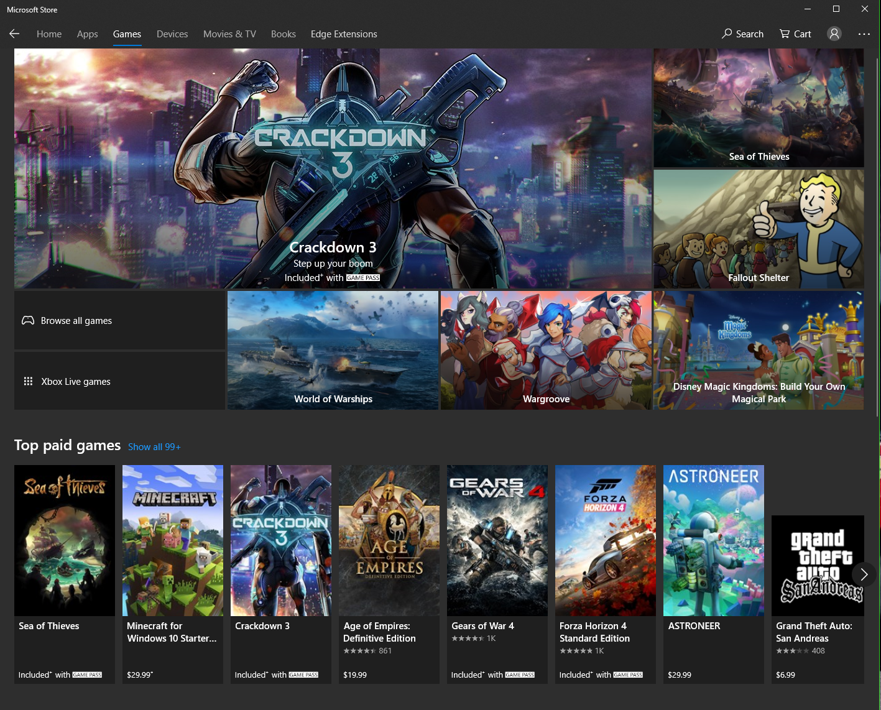The image size is (881, 710).
Task: Select the World of Warships tile
Action: [333, 350]
